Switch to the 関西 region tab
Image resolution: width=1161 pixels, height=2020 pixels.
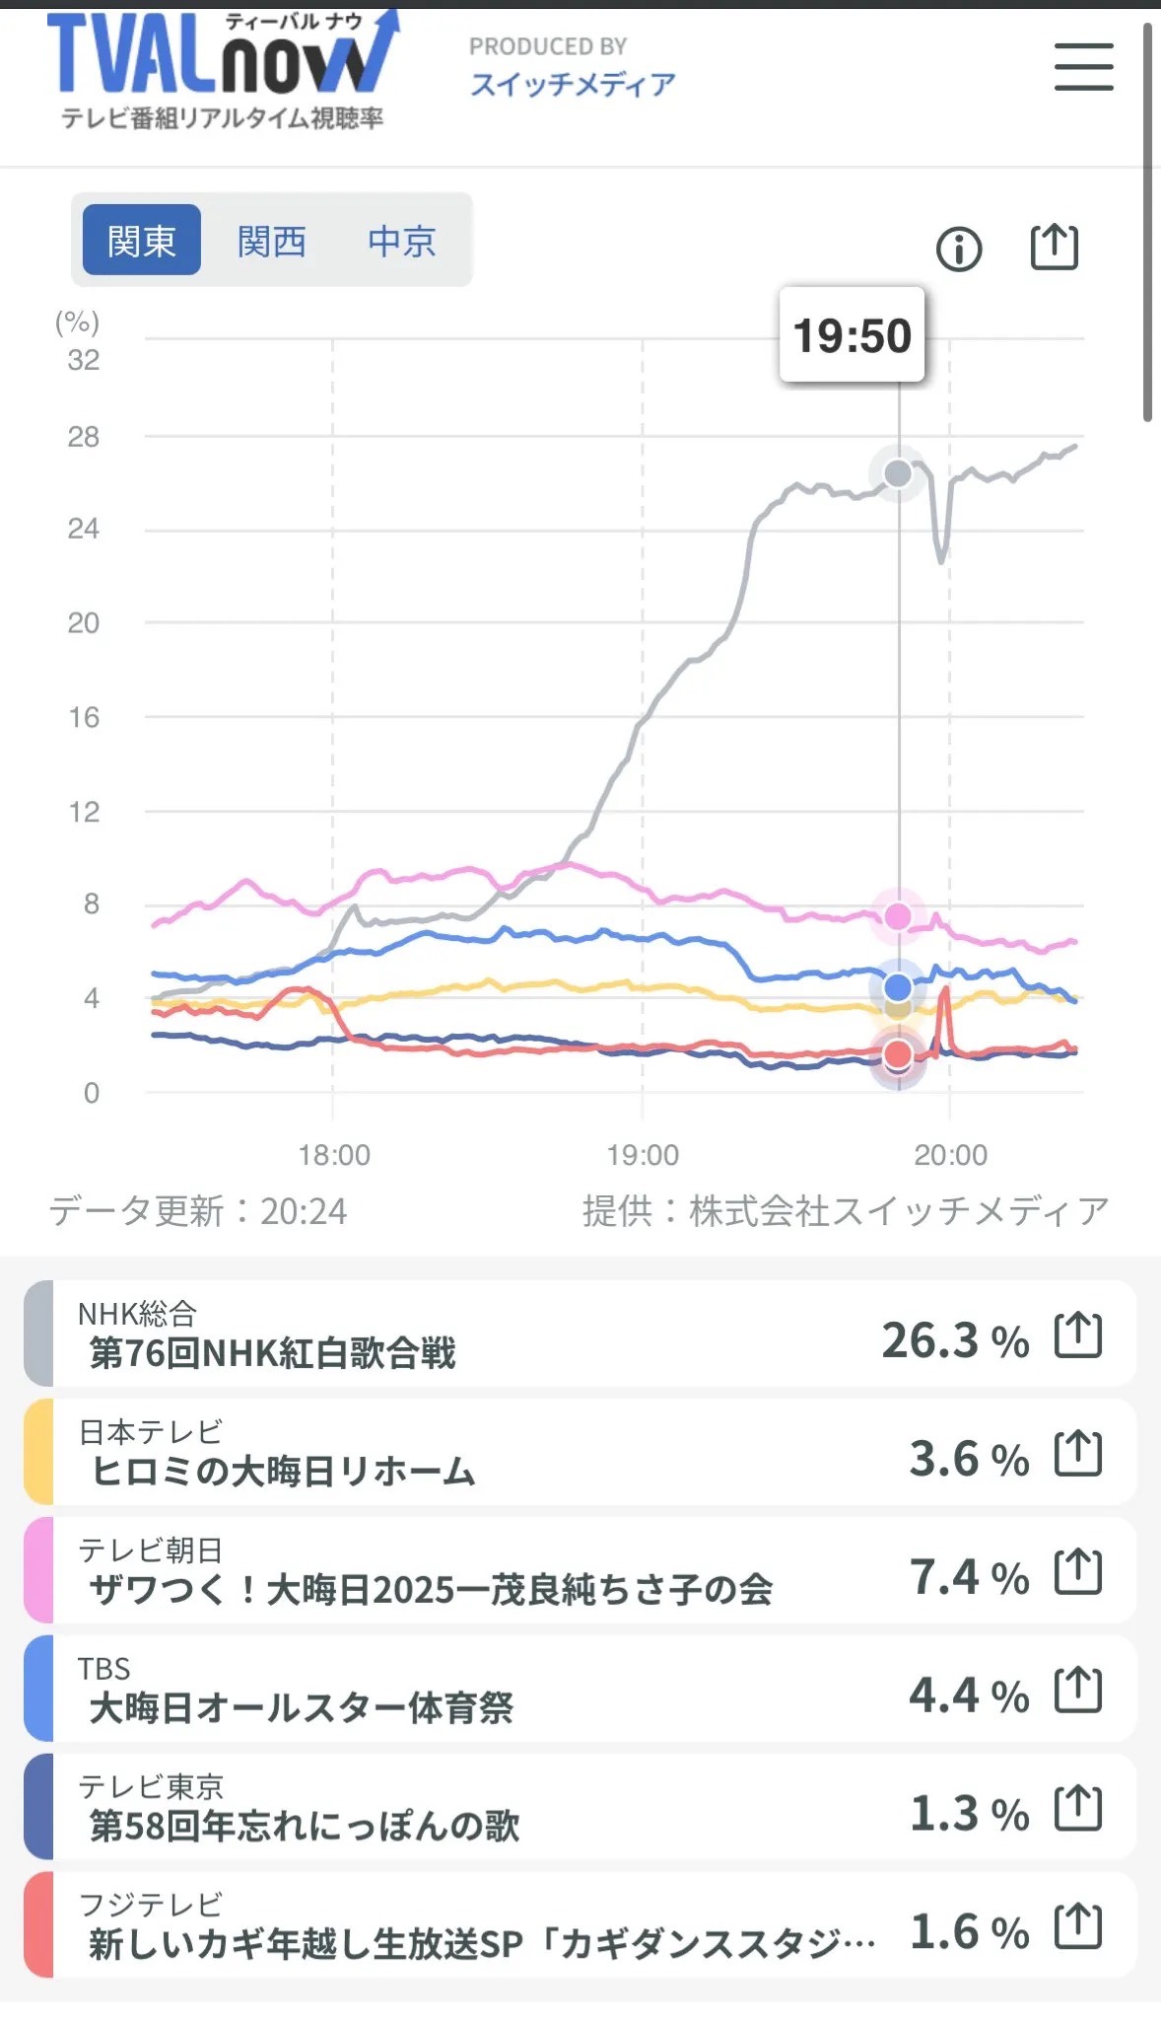271,241
